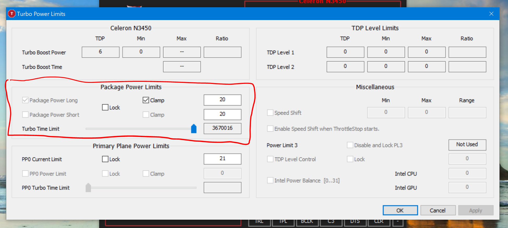Click the Turbo Time Limit slider track
The width and height of the screenshot is (508, 228).
point(141,129)
